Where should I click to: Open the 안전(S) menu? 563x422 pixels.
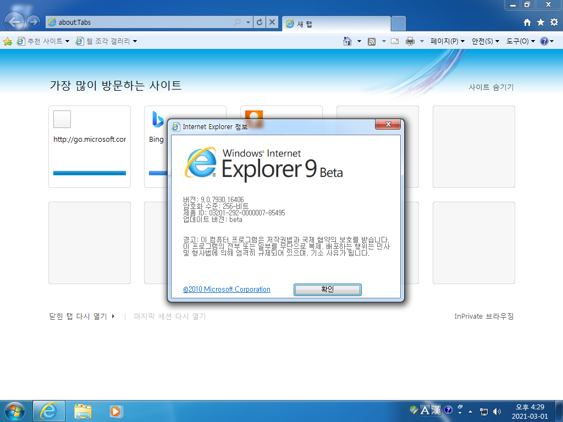click(485, 41)
